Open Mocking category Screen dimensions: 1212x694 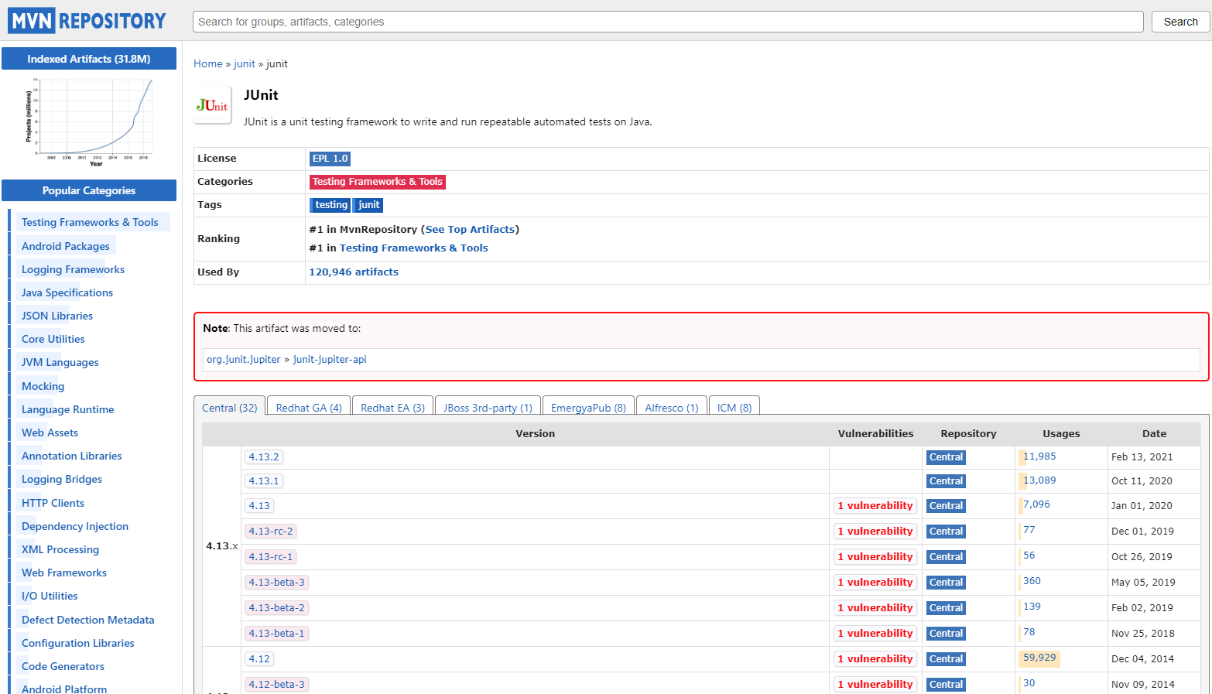click(x=43, y=386)
